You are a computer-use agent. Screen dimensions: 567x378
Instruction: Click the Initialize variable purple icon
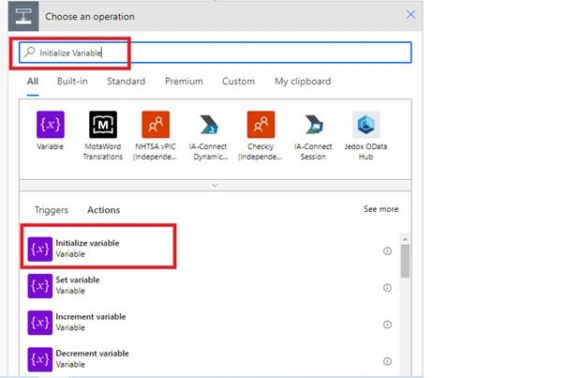[x=40, y=249]
